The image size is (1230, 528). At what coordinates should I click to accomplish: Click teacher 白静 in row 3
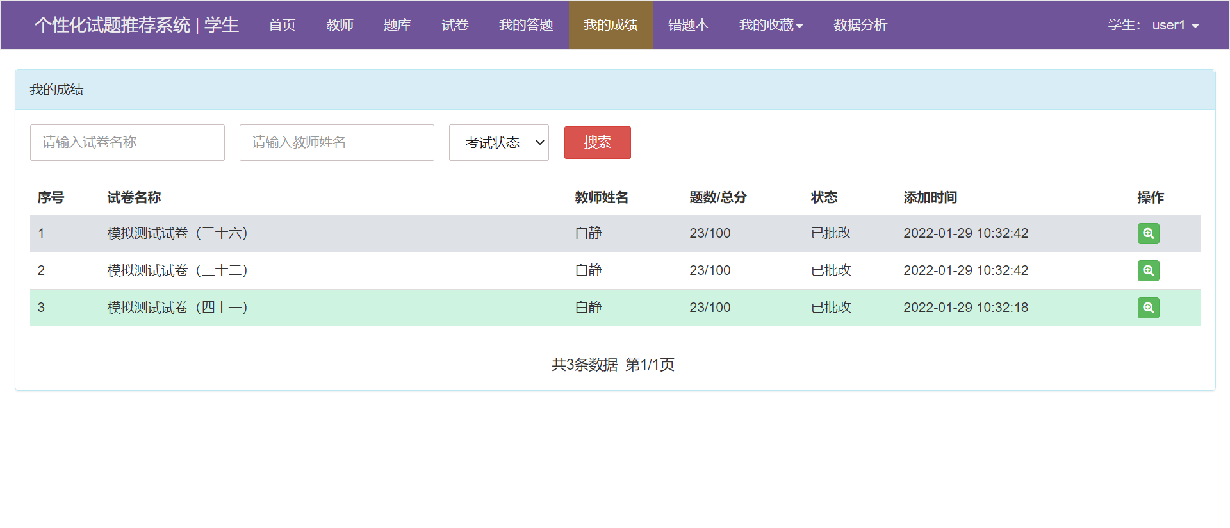tap(588, 308)
